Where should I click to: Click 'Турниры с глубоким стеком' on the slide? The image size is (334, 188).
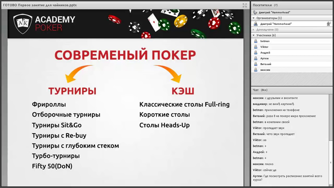[x=75, y=146]
